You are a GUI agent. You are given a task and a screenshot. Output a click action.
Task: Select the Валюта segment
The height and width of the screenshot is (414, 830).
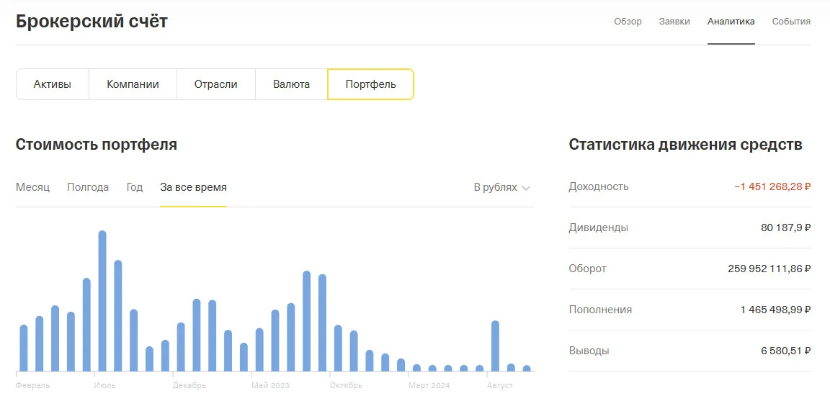tap(292, 84)
